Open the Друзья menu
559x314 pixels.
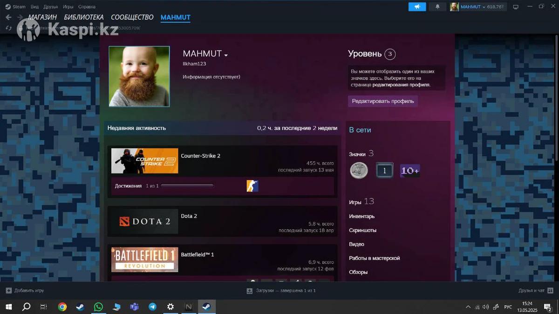point(51,7)
